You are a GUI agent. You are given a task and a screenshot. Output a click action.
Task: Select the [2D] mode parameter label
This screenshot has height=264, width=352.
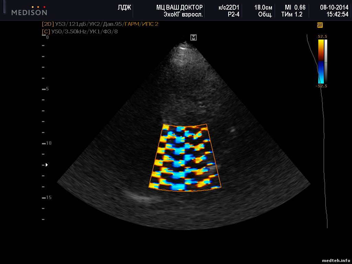click(48, 24)
